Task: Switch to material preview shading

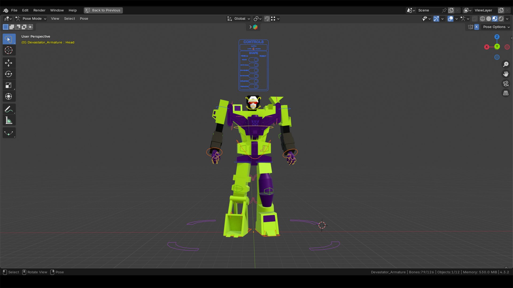Action: (x=495, y=19)
